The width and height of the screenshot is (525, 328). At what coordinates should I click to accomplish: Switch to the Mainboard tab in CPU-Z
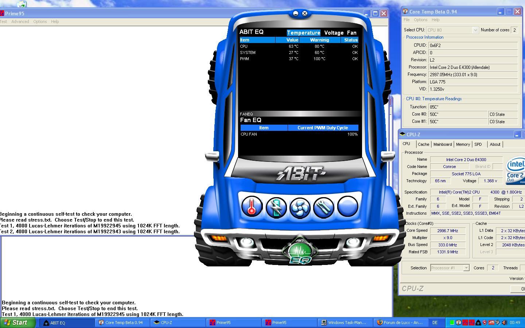click(x=443, y=144)
